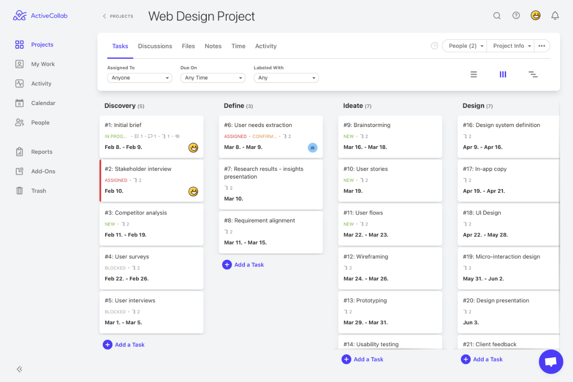
Task: Collapse the sidebar with double chevron
Action: 20,369
